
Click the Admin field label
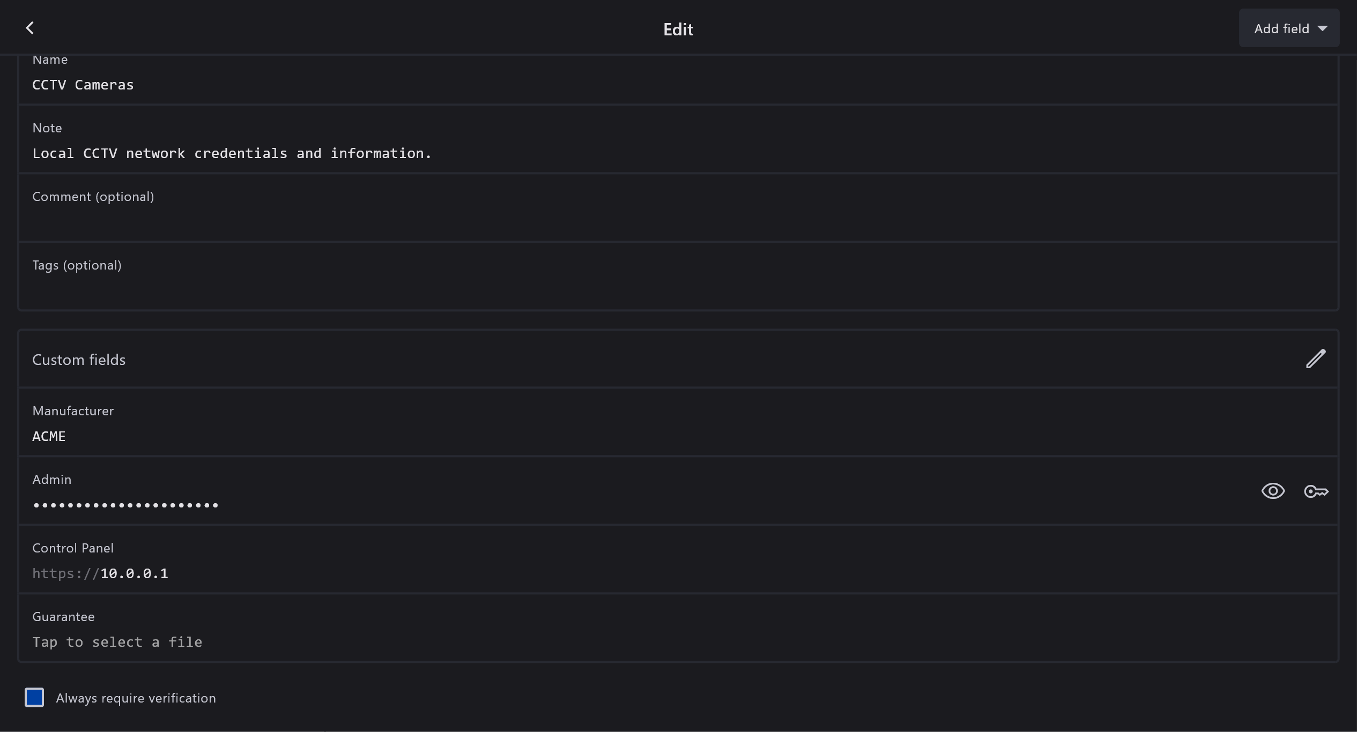(51, 479)
